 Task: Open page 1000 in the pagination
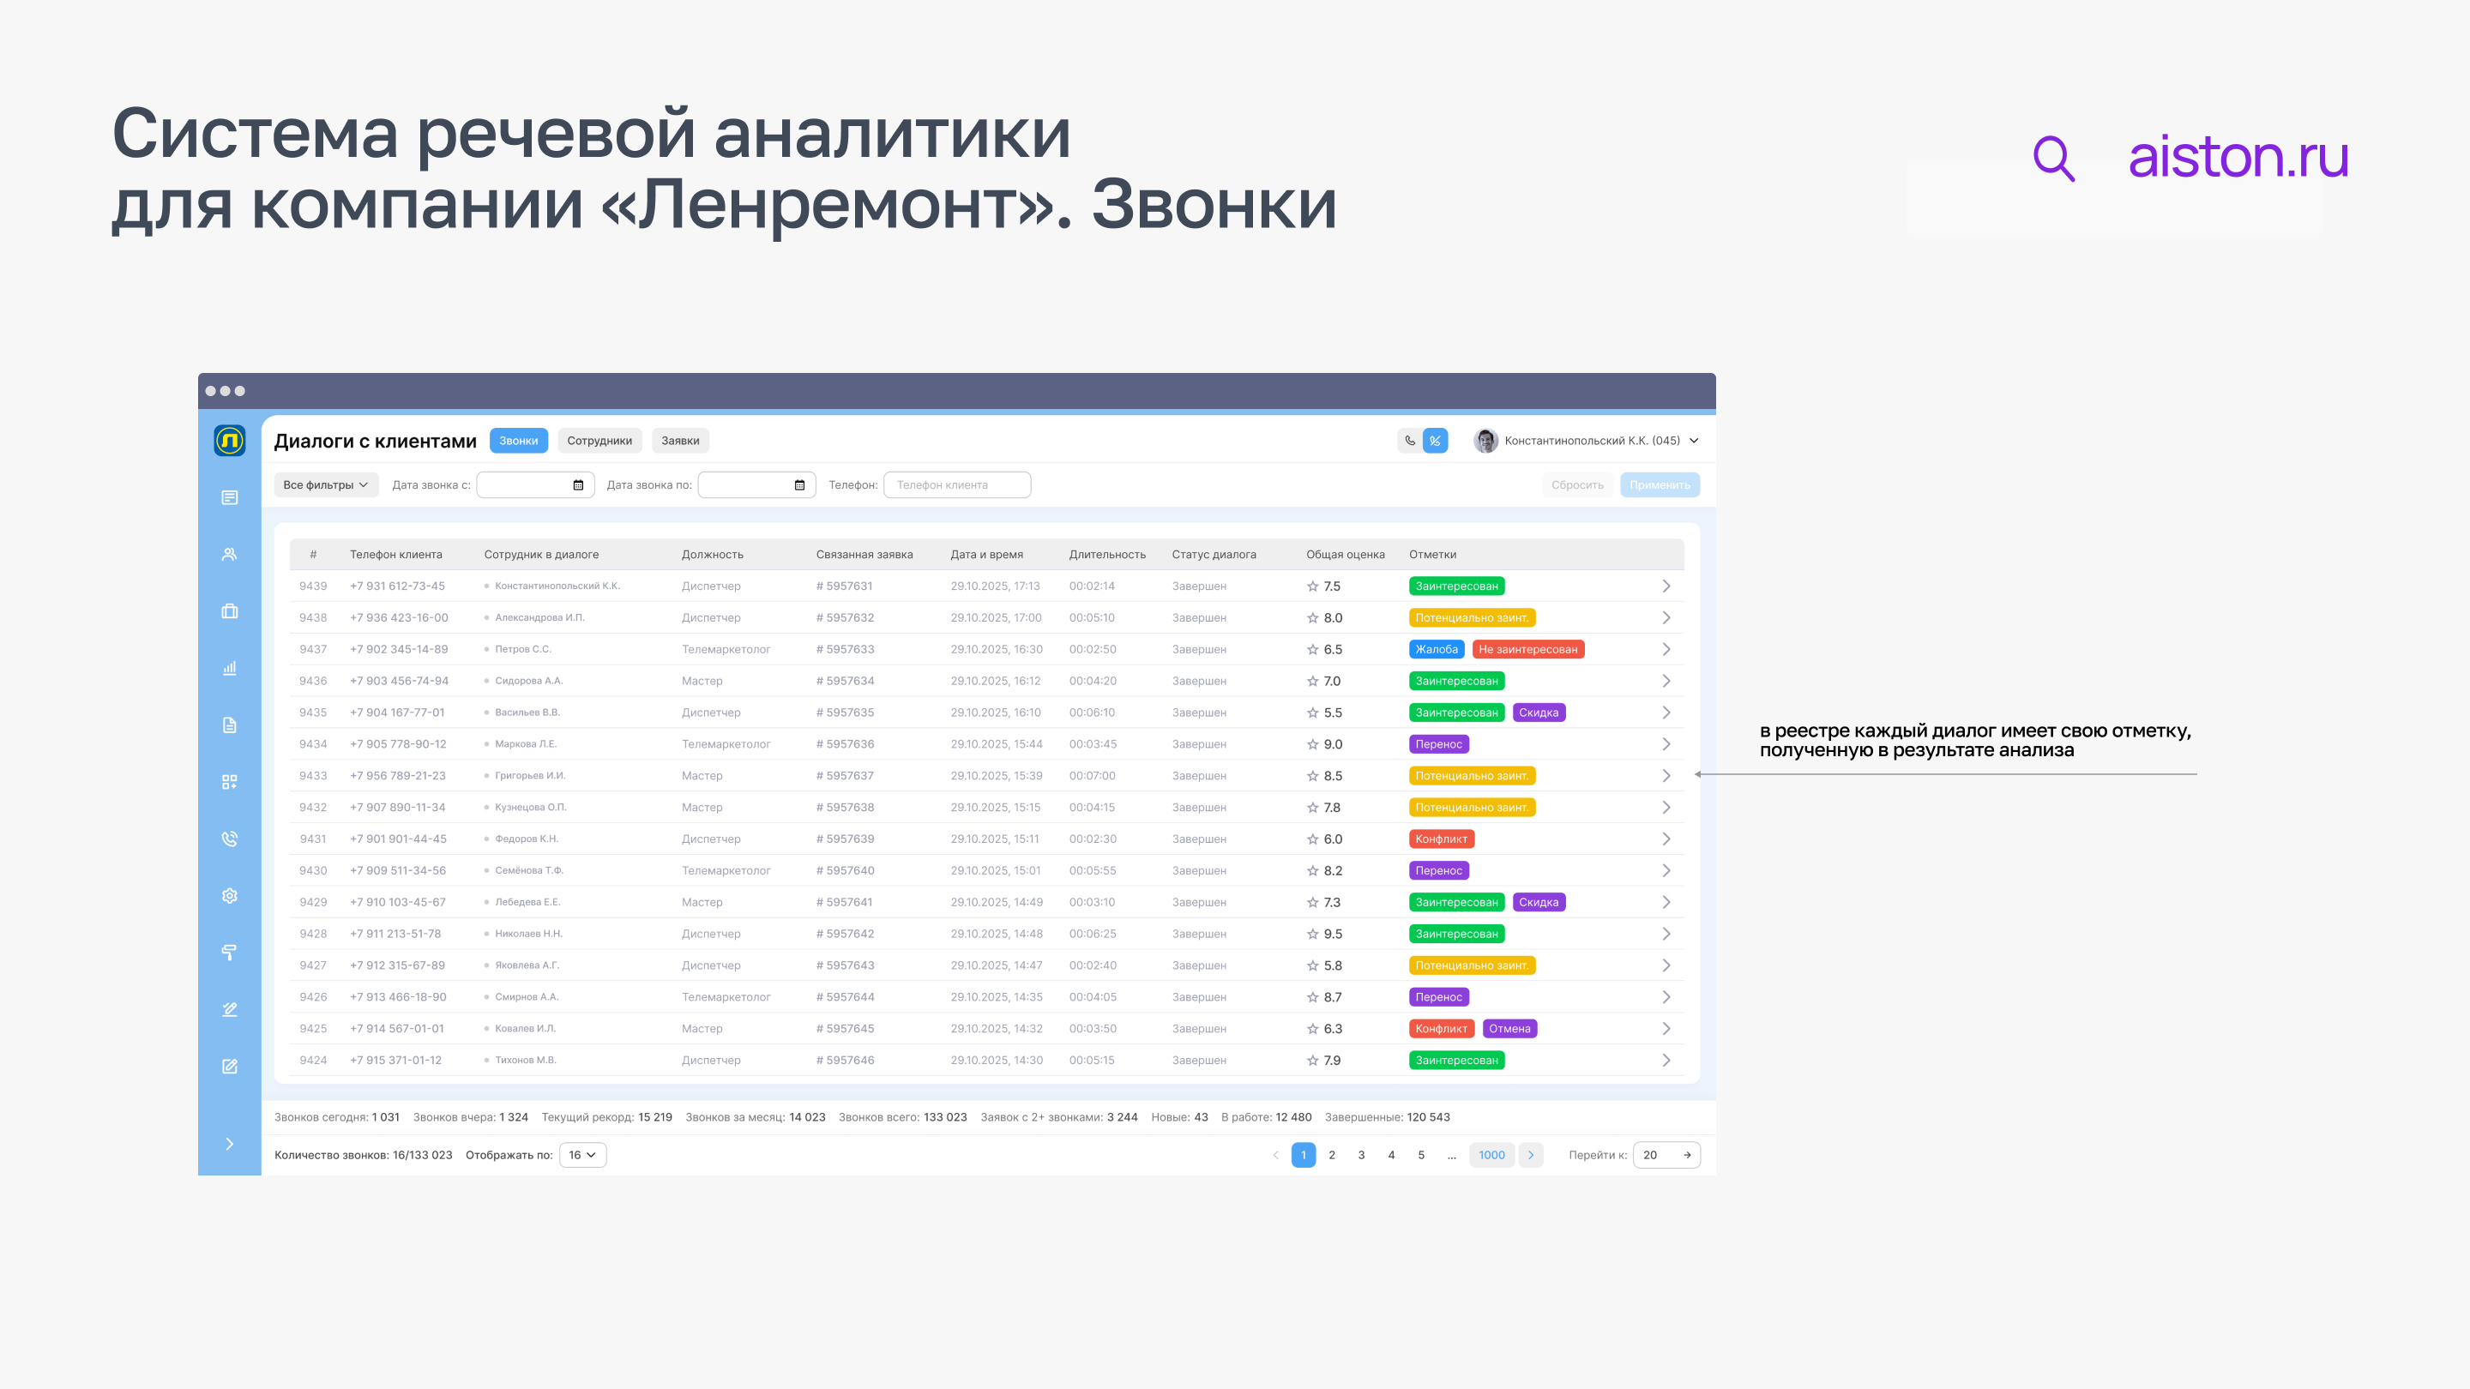click(x=1492, y=1155)
